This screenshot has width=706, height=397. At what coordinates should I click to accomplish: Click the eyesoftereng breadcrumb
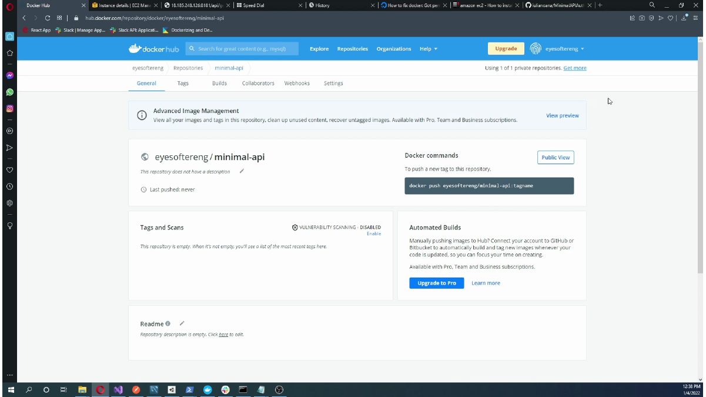tap(148, 68)
